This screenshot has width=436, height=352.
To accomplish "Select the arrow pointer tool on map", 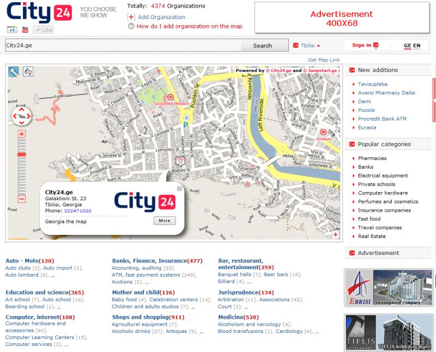I will (x=13, y=71).
